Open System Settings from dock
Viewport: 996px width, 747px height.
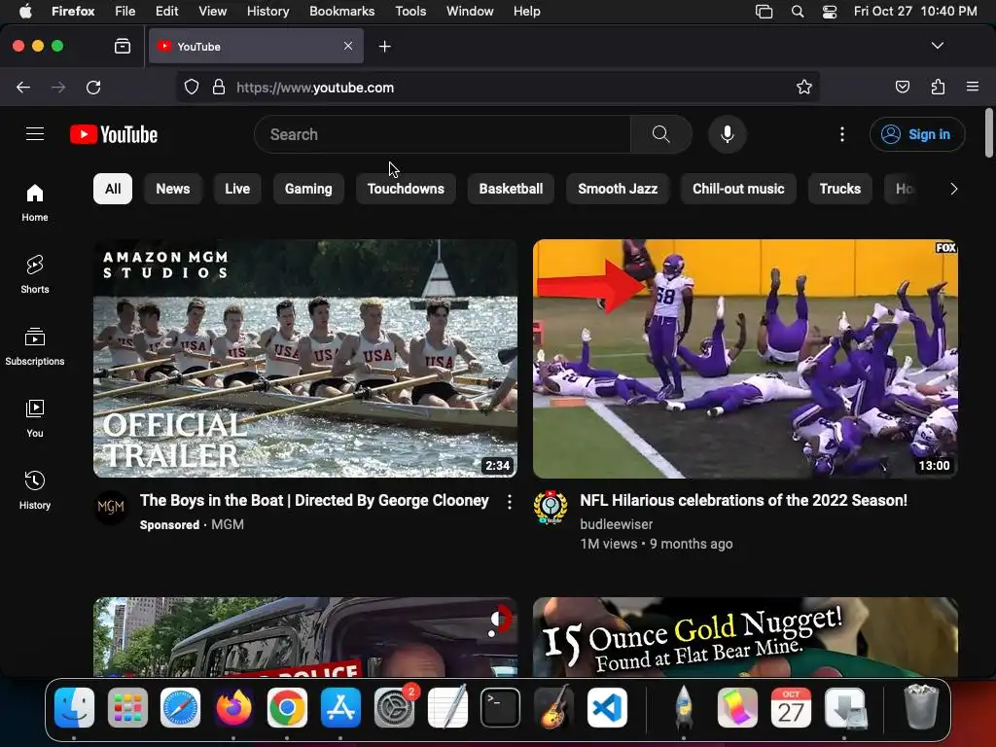point(395,708)
